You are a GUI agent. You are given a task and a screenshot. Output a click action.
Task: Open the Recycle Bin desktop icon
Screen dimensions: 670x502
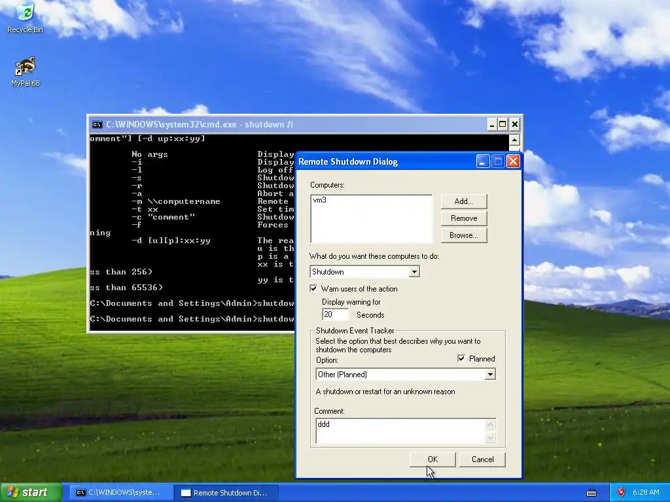(x=25, y=17)
